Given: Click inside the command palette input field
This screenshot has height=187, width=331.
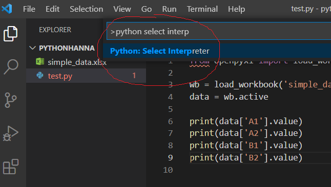Looking at the screenshot, I should click(x=219, y=31).
